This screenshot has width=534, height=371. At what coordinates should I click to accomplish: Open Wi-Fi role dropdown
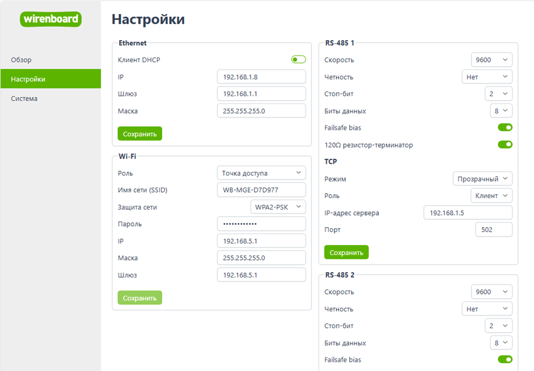(x=261, y=173)
